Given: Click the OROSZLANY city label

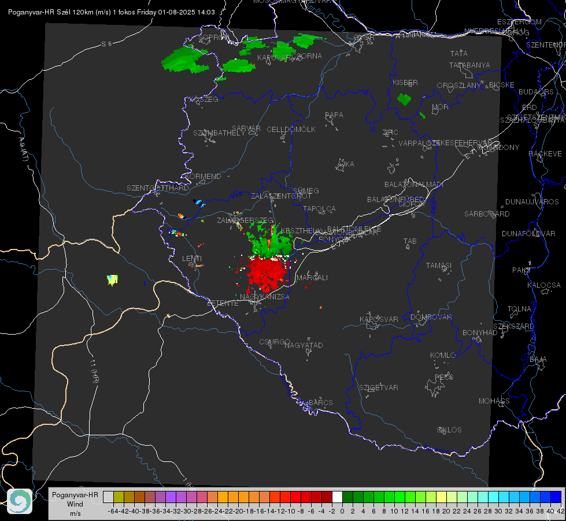Looking at the screenshot, I should tap(459, 85).
